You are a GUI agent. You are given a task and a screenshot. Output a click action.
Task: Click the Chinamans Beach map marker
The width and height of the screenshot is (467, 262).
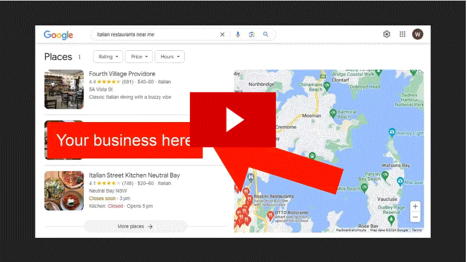(x=327, y=86)
